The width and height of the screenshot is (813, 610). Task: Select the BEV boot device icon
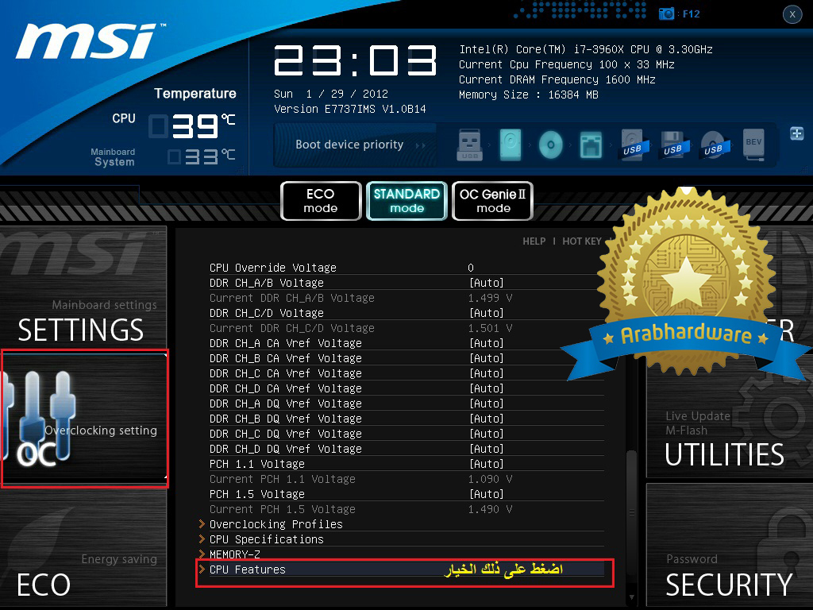753,144
